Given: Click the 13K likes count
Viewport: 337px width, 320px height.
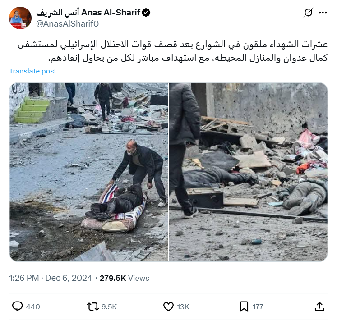Looking at the screenshot, I should point(183,306).
